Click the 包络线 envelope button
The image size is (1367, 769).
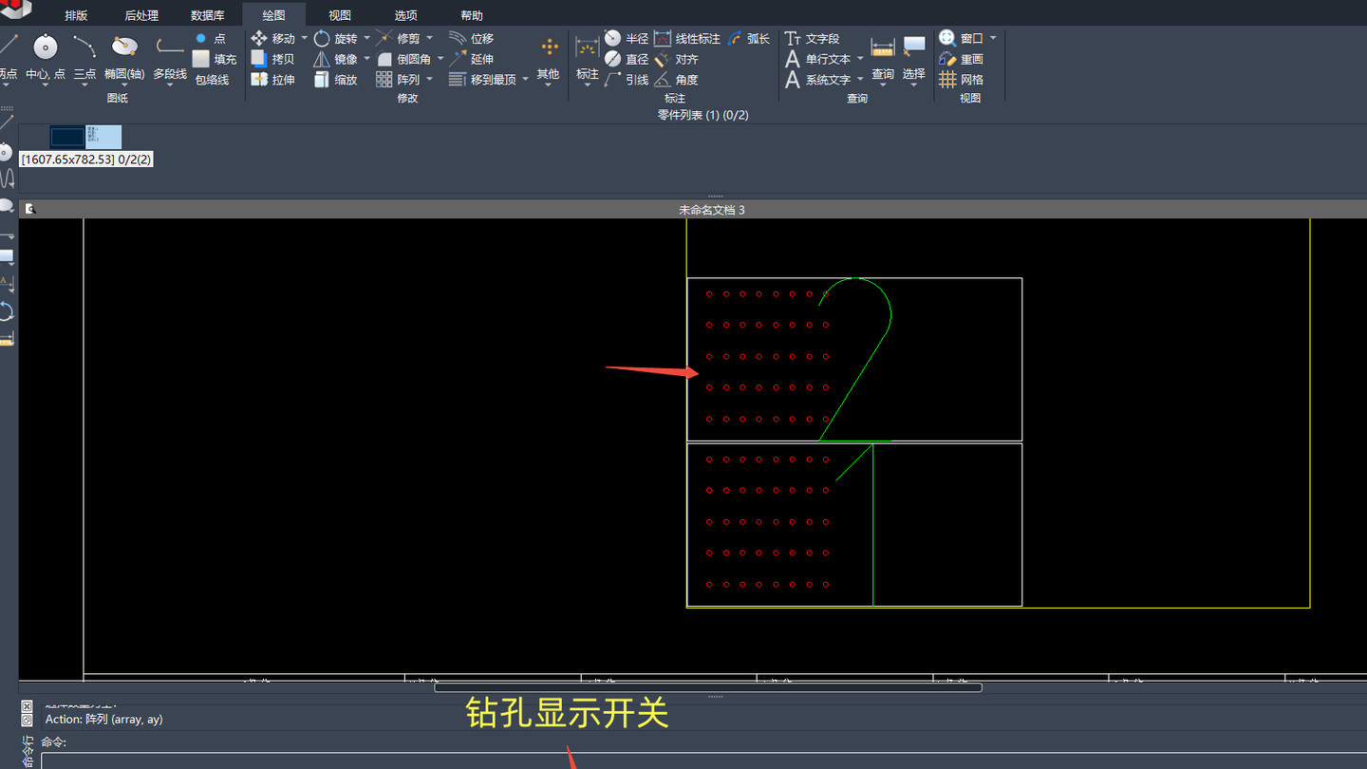click(212, 80)
